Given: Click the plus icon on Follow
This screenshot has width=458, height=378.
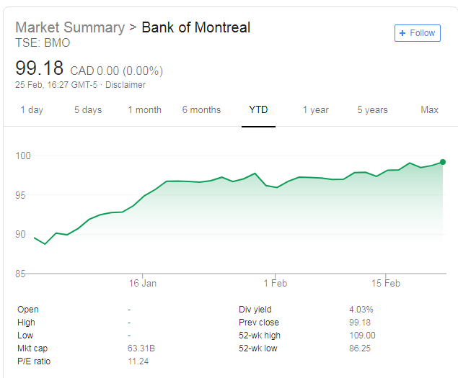Looking at the screenshot, I should point(402,33).
